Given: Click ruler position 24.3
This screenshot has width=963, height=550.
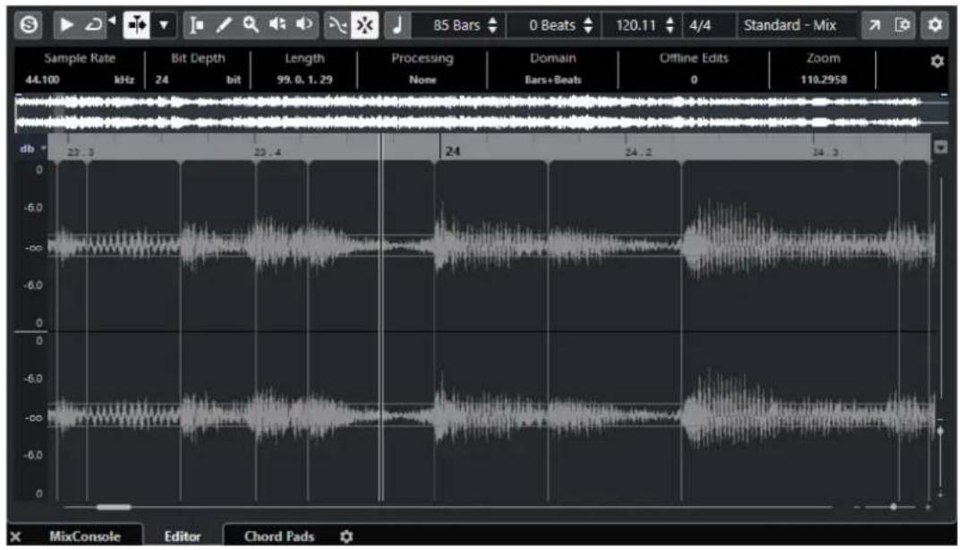Looking at the screenshot, I should tap(825, 151).
